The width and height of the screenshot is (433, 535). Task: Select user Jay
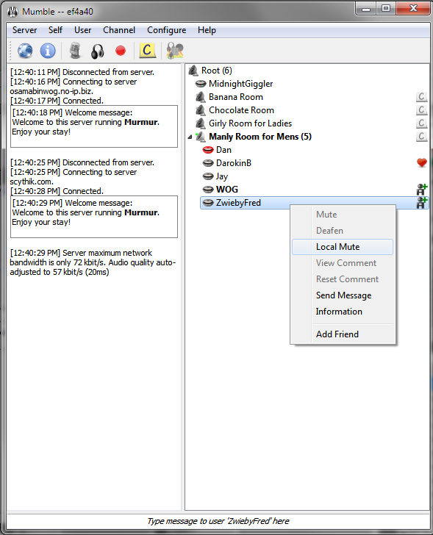coord(222,176)
